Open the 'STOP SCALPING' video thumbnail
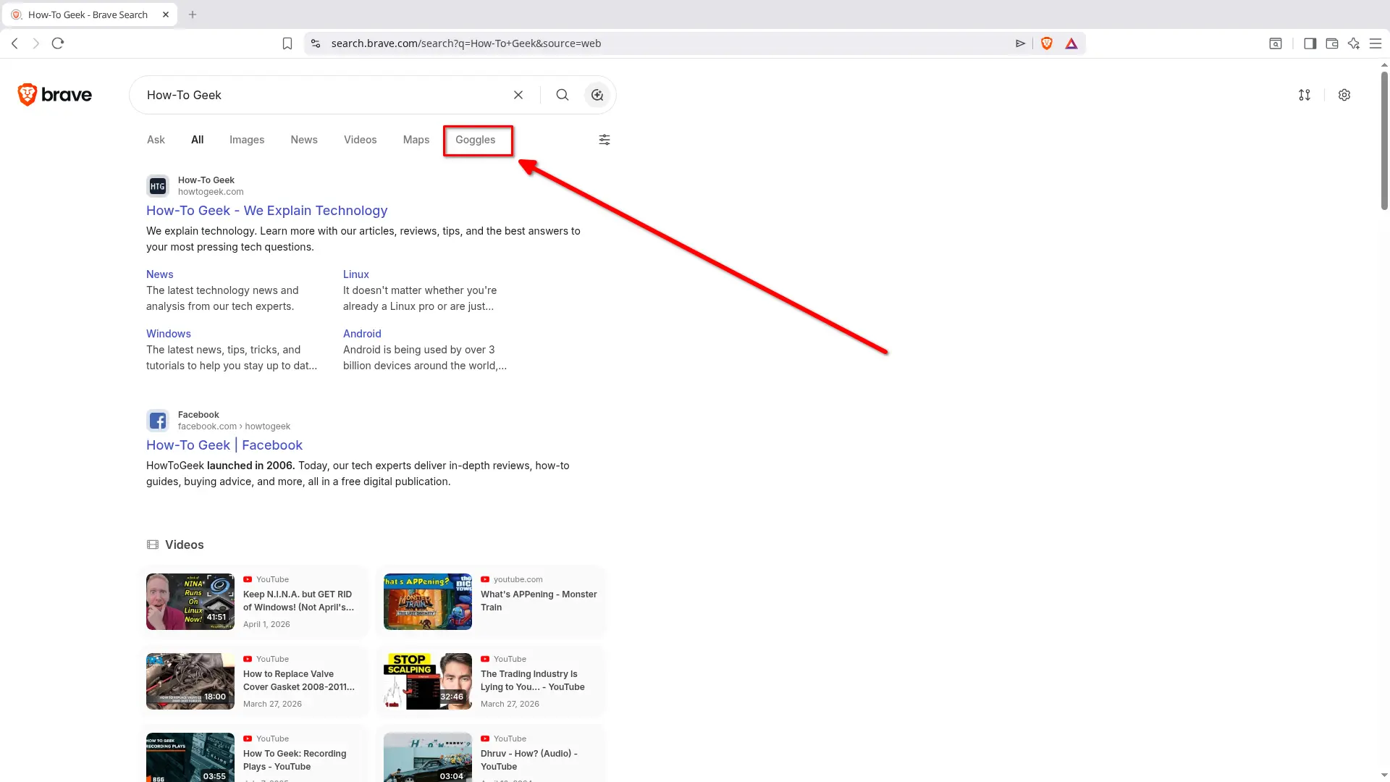 (428, 681)
